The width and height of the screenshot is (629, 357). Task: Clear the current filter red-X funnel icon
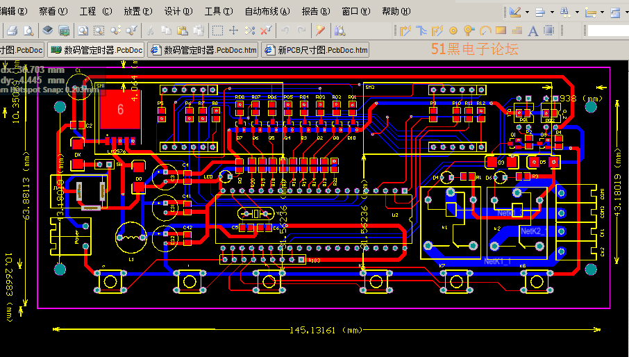(266, 31)
